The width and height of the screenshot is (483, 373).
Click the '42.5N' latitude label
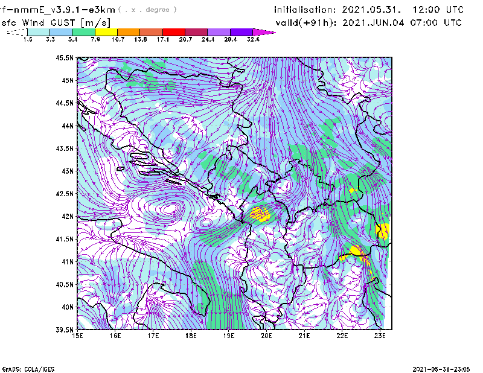[x=65, y=194]
